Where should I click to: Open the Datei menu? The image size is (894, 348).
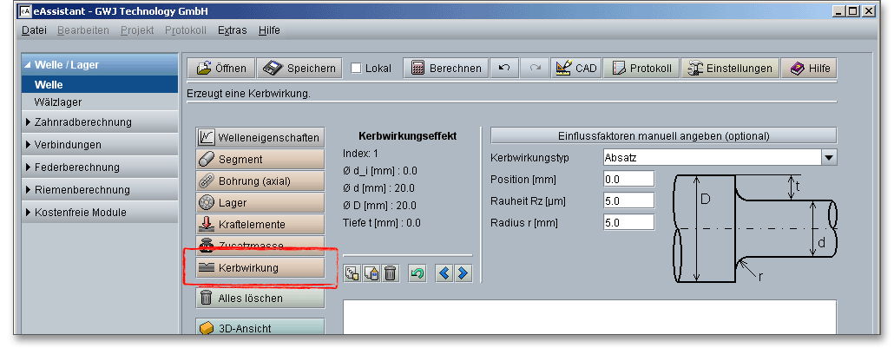tap(34, 30)
